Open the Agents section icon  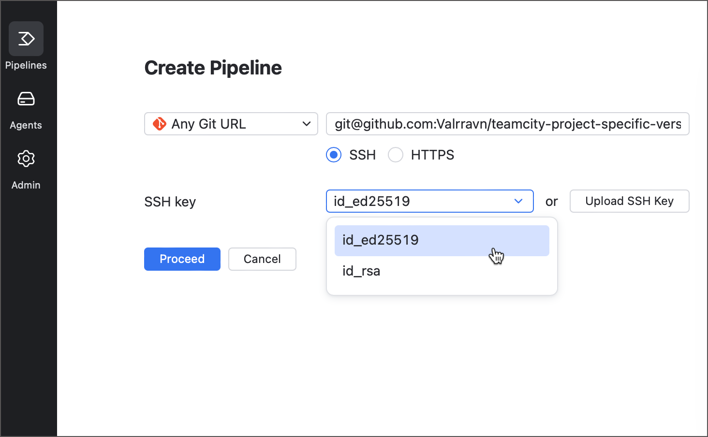[26, 99]
